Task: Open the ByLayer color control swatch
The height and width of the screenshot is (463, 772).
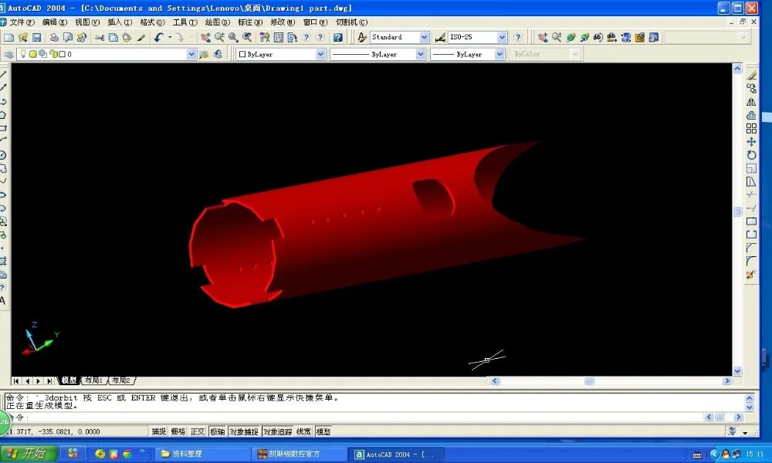Action: coord(281,54)
